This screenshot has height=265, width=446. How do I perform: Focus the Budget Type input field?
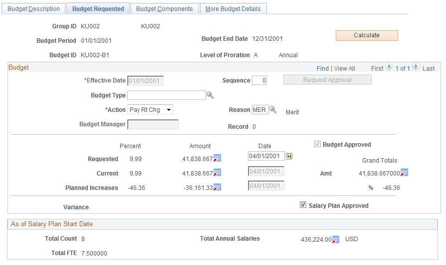coord(167,95)
